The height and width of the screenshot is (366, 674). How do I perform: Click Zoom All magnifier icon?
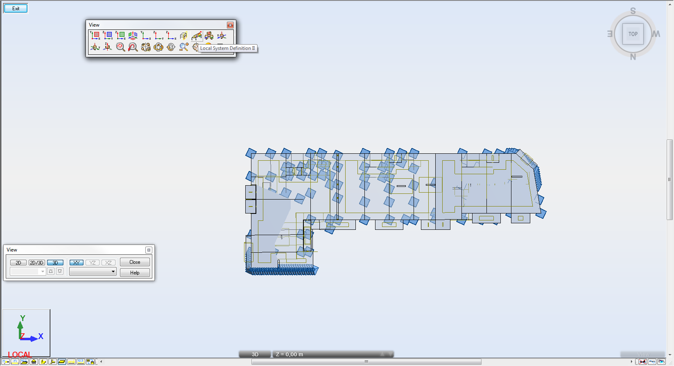click(x=120, y=47)
